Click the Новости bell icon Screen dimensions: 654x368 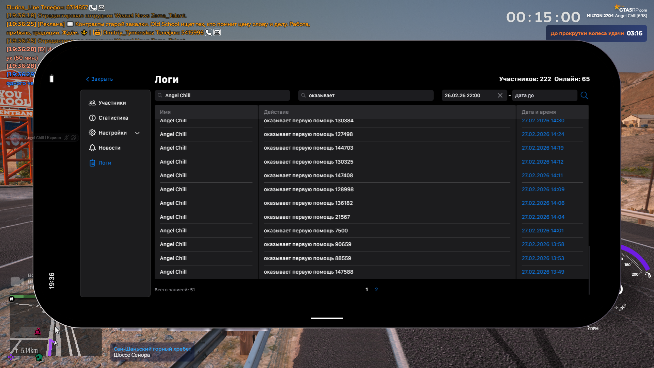(x=92, y=148)
